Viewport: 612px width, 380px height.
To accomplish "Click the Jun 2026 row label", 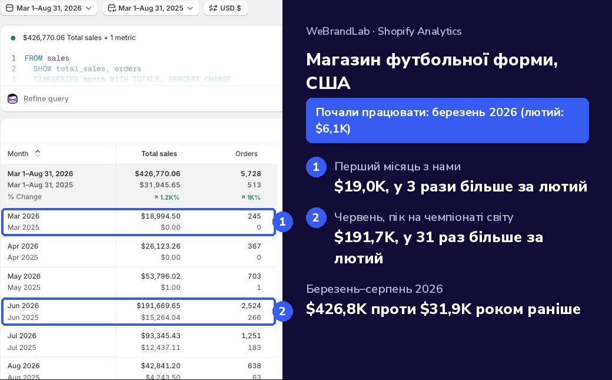I will (23, 305).
